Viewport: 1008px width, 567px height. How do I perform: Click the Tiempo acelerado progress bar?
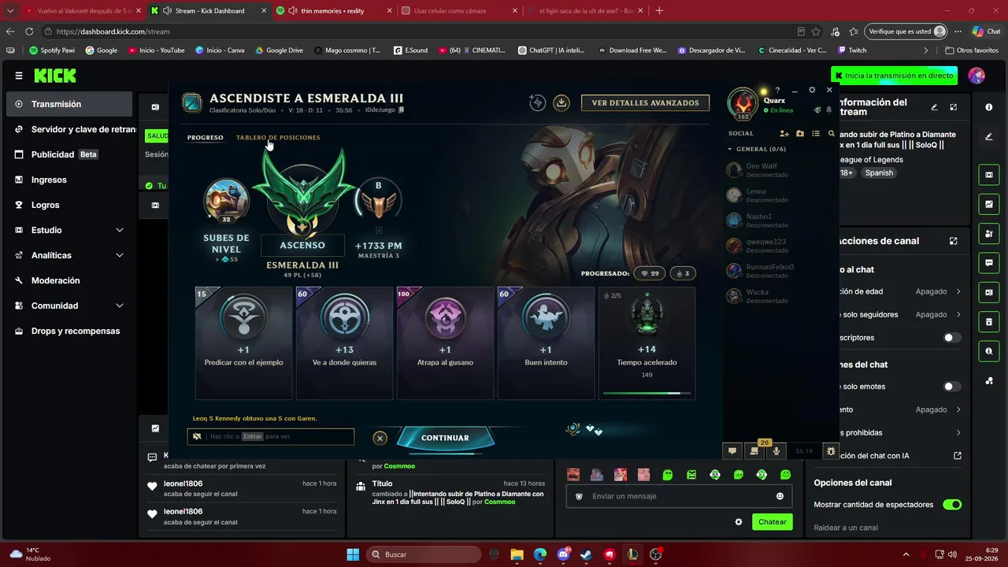coord(647,393)
